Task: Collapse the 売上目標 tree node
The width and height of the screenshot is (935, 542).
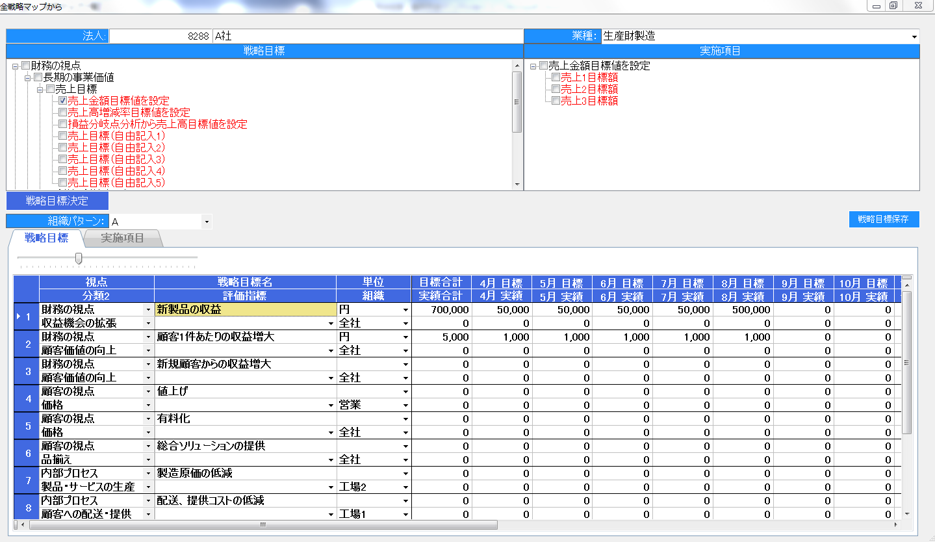Action: (x=40, y=90)
